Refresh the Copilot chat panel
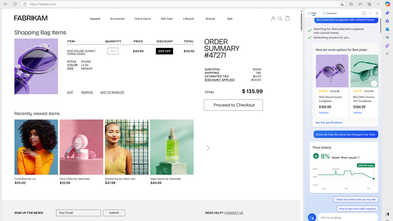This screenshot has height=221, width=393. (364, 13)
